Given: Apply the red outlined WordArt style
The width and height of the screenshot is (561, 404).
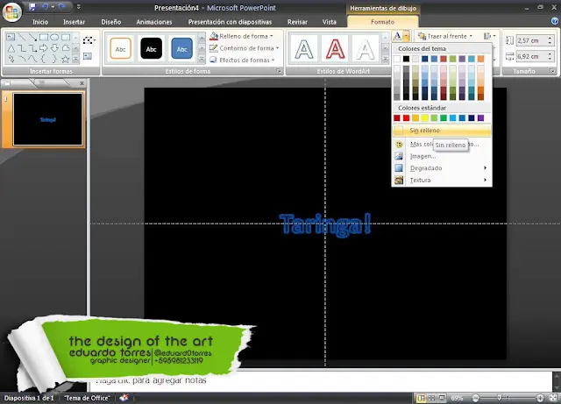Looking at the screenshot, I should (x=334, y=49).
